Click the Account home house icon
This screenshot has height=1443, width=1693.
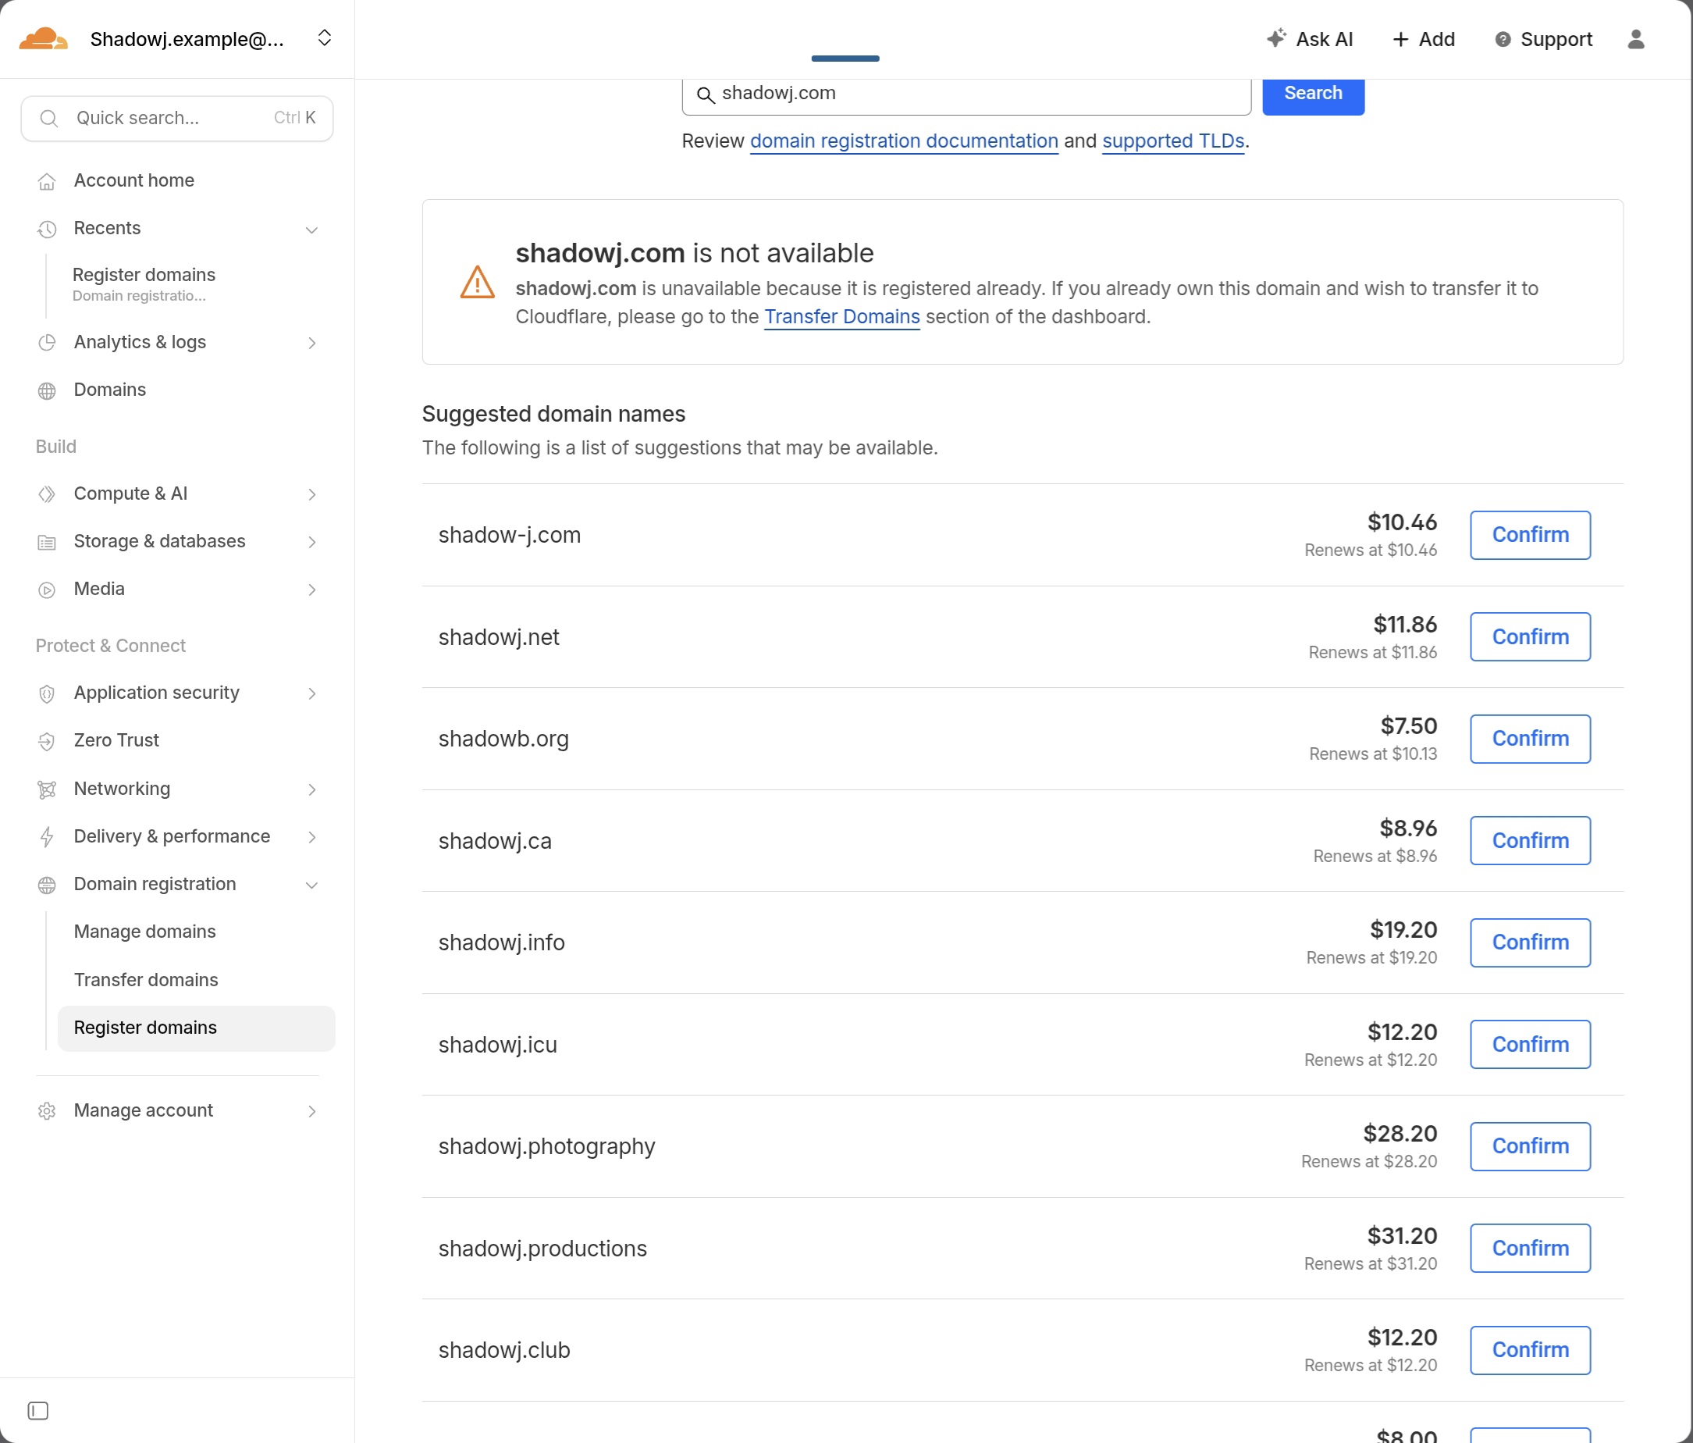point(47,180)
